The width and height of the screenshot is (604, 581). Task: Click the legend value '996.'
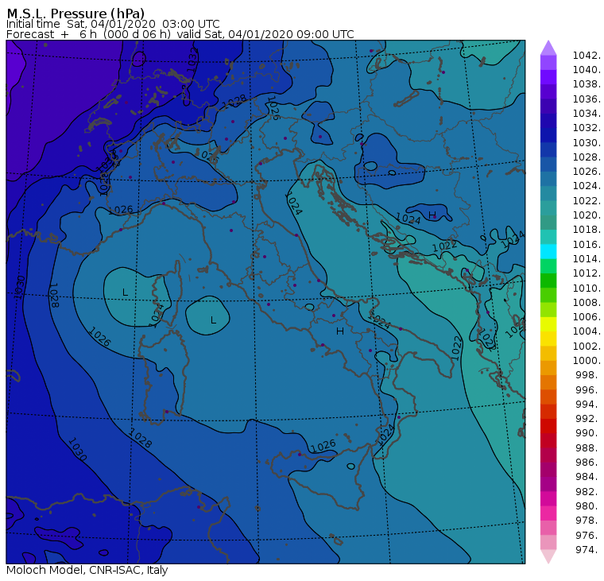tap(588, 390)
